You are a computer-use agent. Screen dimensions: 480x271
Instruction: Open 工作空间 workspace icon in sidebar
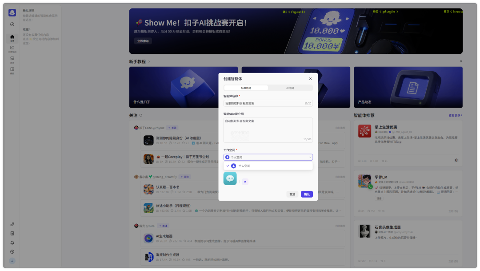click(x=12, y=49)
